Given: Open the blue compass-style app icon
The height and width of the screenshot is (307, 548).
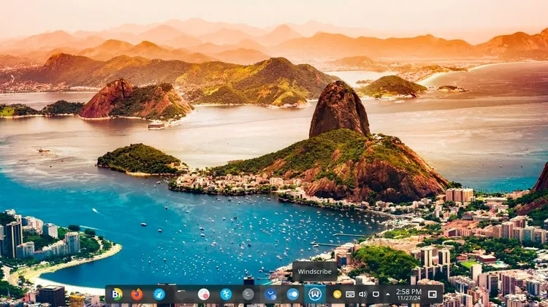Looking at the screenshot, I should tap(159, 295).
